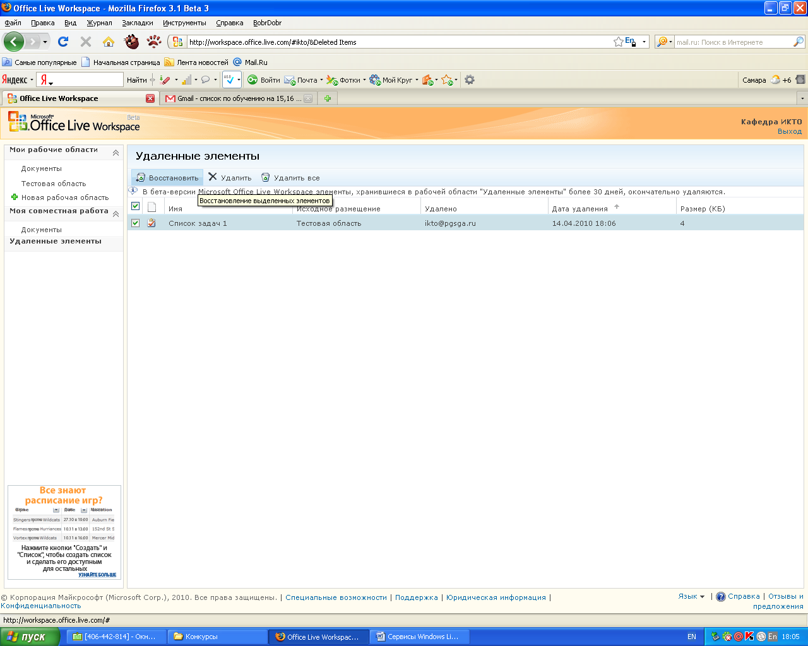Open Тестовая область workspace
The width and height of the screenshot is (808, 646).
click(x=54, y=184)
